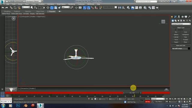Viewport: 192px width, 108px height.
Task: Collapse the Object Type rollout
Action: tap(181, 28)
